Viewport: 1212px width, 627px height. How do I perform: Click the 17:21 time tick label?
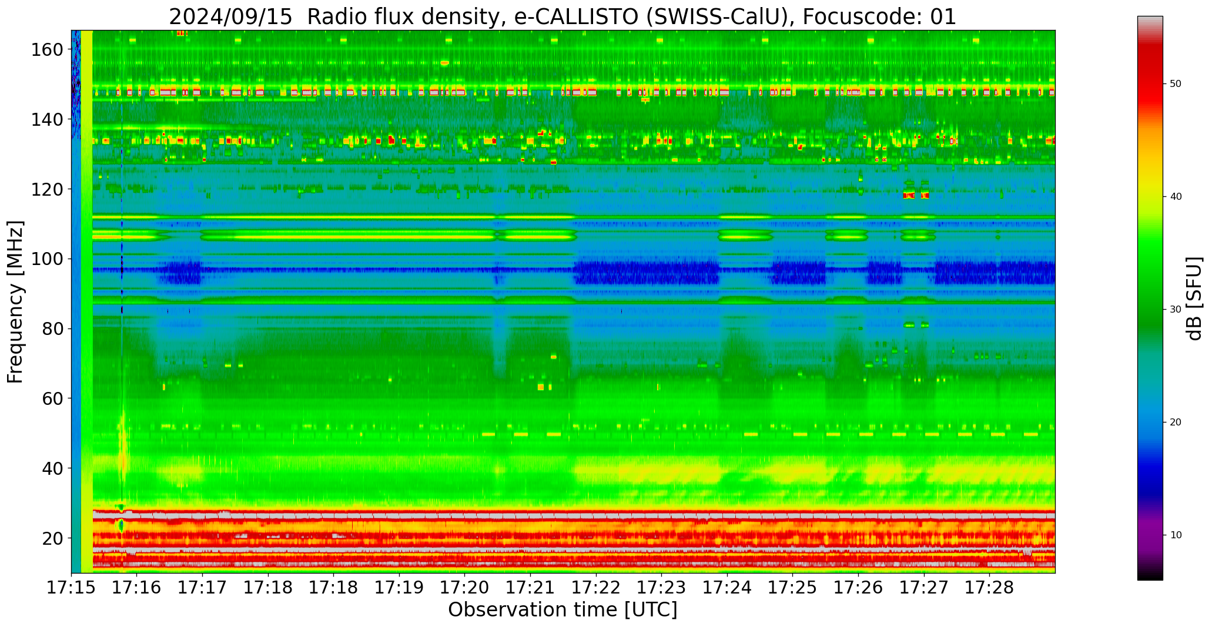(530, 588)
